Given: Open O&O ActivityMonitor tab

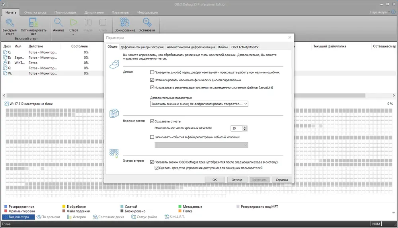Looking at the screenshot, I should 245,47.
